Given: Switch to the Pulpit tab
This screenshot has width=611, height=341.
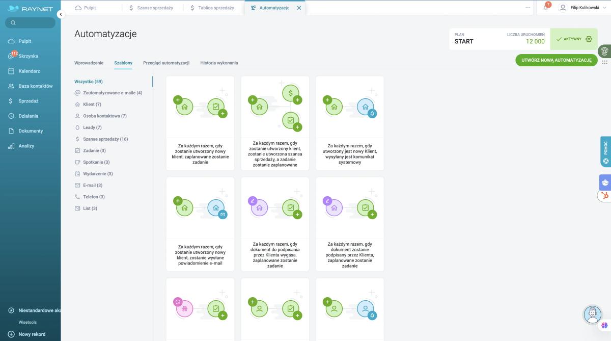Looking at the screenshot, I should (86, 8).
